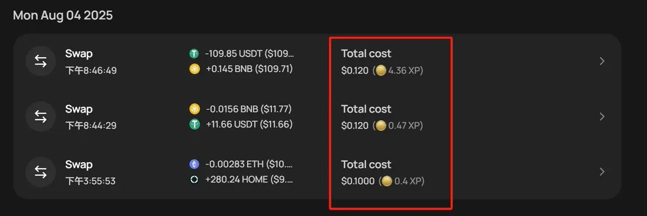
Task: Click the Mon Aug 04 2025 date heading
Action: click(x=63, y=15)
